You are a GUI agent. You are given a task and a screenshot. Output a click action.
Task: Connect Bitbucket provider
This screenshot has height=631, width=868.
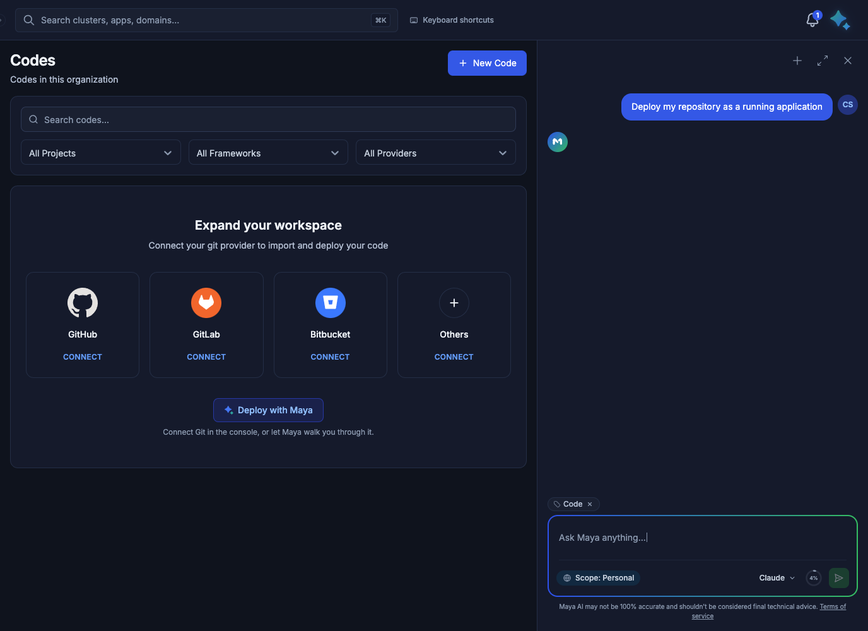[x=330, y=357]
